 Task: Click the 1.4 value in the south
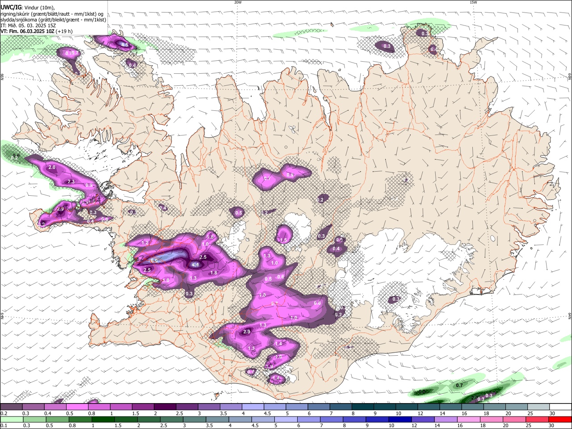[279, 344]
